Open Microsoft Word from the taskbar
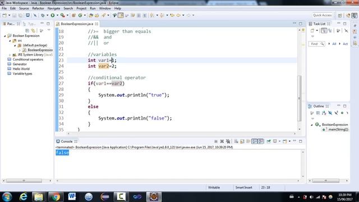The height and width of the screenshot is (202, 359). 72,197
